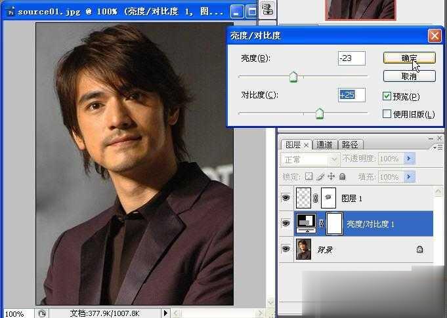Click the contrast slider handle
The height and width of the screenshot is (318, 447).
pyautogui.click(x=320, y=113)
